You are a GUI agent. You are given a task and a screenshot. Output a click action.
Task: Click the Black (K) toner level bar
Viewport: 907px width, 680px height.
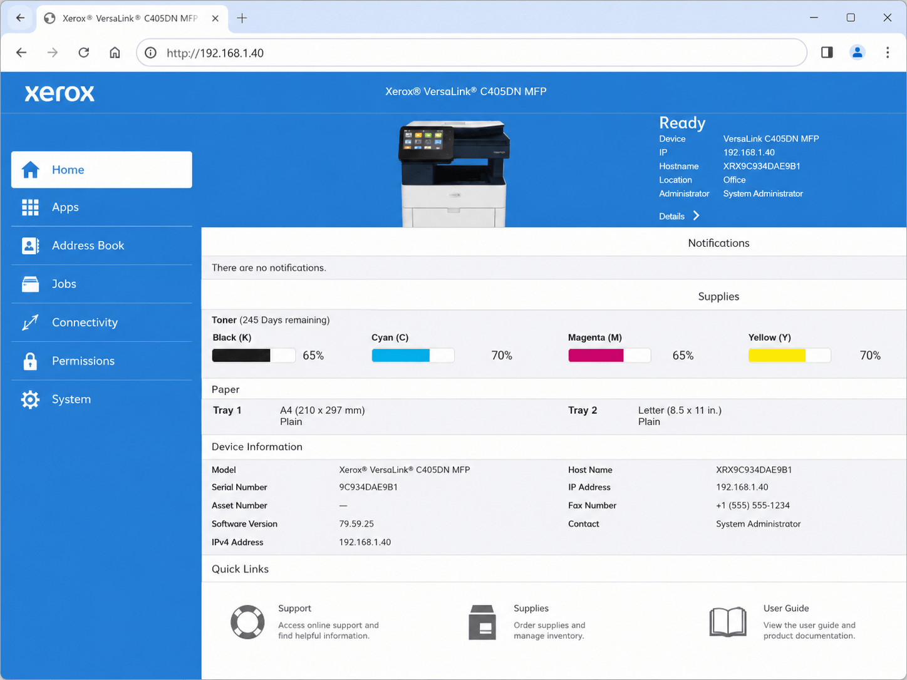(254, 356)
